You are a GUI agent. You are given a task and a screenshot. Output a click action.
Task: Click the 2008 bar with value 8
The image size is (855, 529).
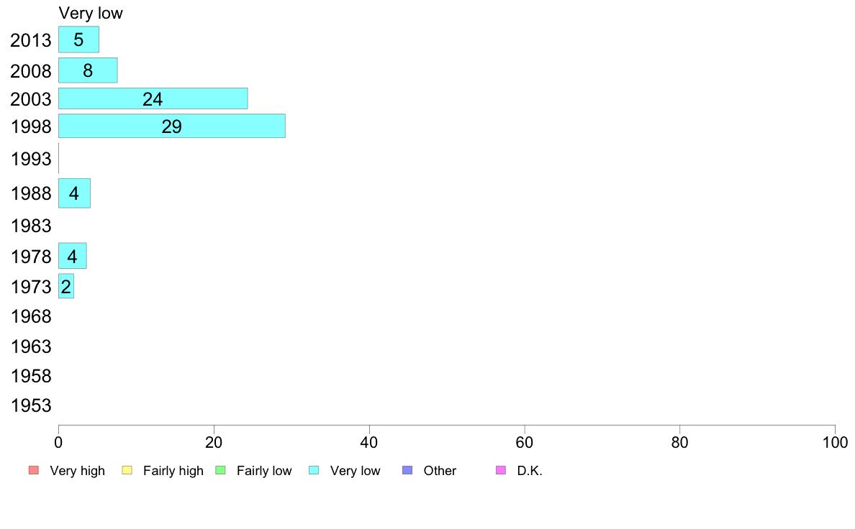click(88, 70)
